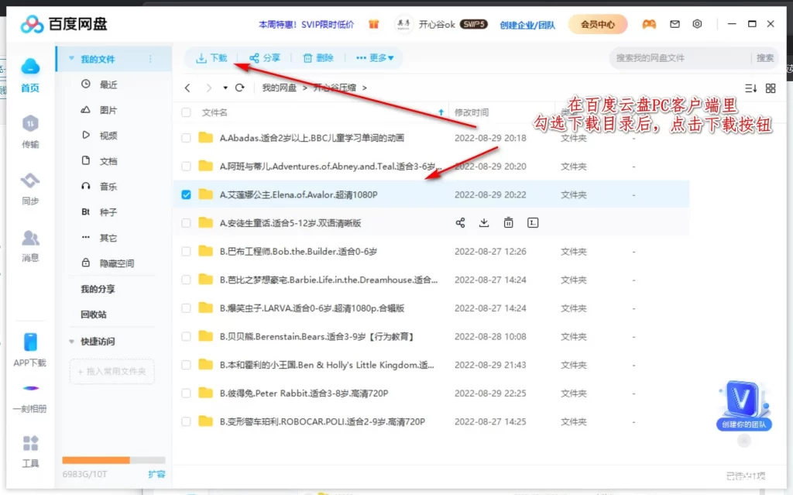Click the search field 搜索我的网盘文件

click(x=680, y=57)
